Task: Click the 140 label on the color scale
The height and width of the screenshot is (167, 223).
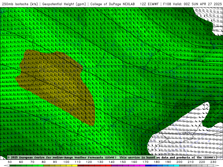Action: click(x=111, y=162)
